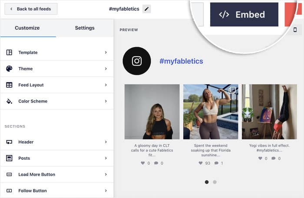This screenshot has width=304, height=198.
Task: Click the Color Scheme paint bucket icon
Action: click(9, 101)
